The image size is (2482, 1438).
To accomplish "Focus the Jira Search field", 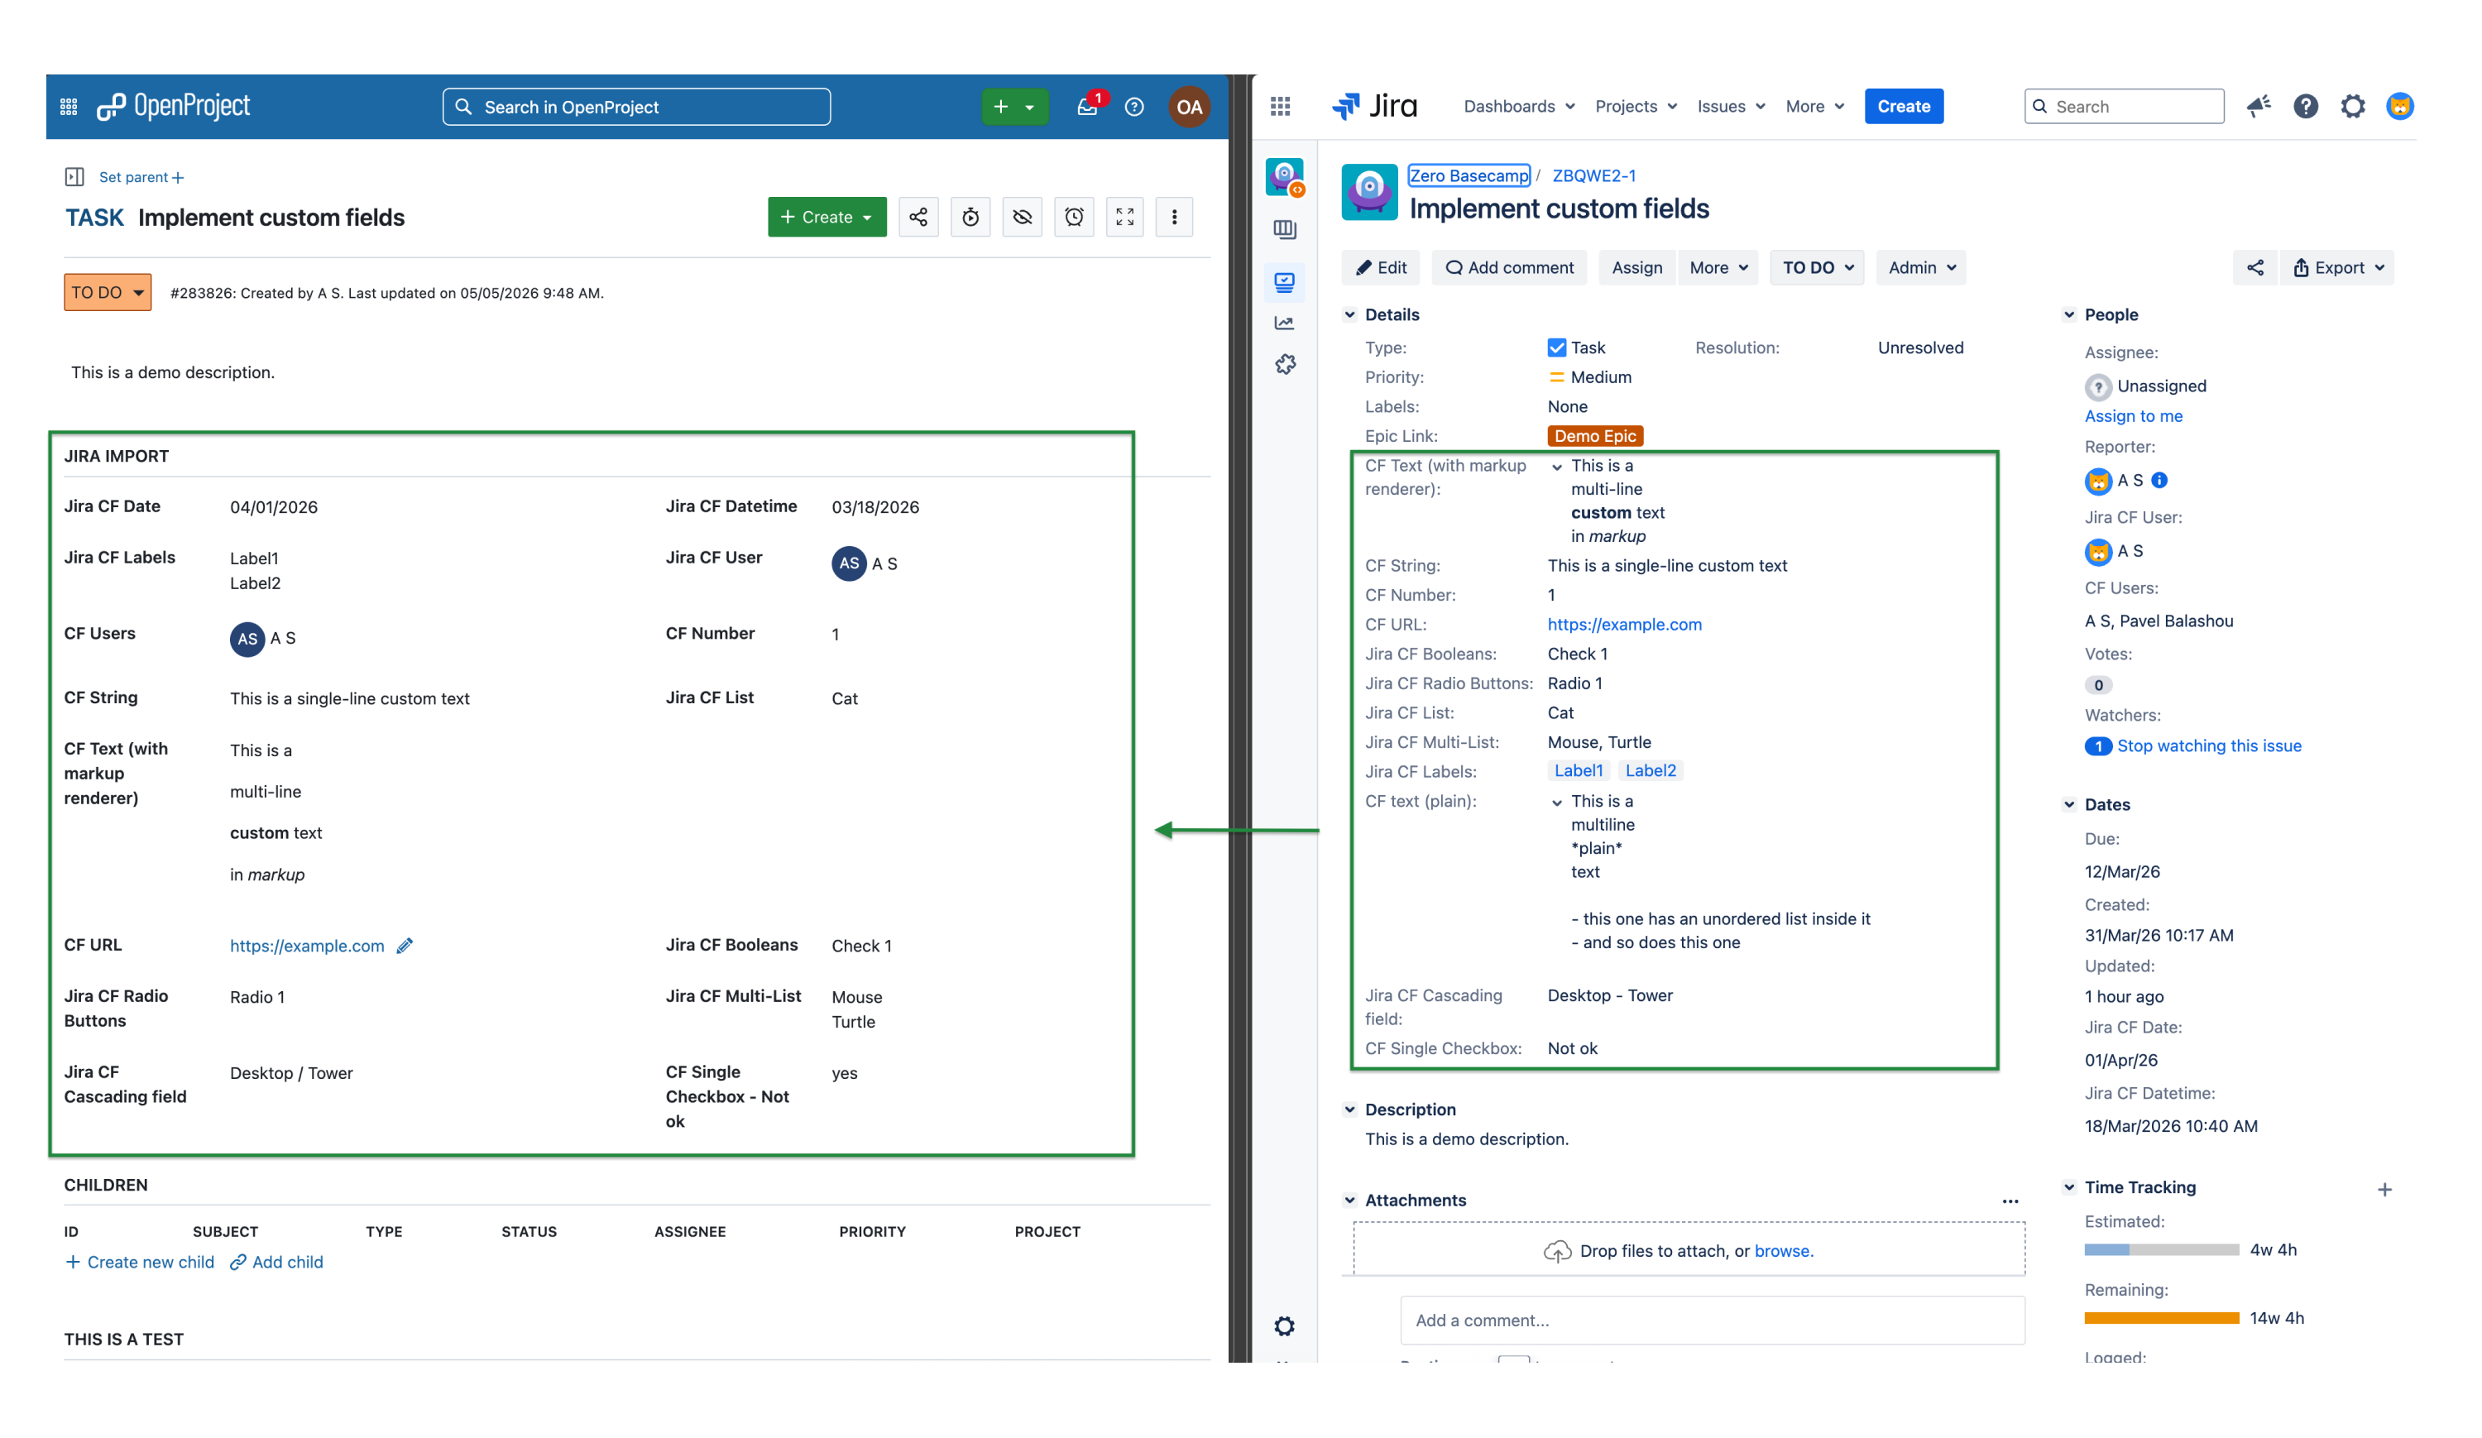I will tap(2125, 107).
